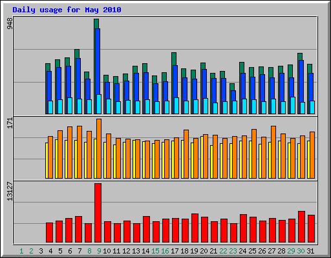Click the "Daily usage for May 2010" title
Screen dimensions: 331x258
pyautogui.click(x=67, y=10)
